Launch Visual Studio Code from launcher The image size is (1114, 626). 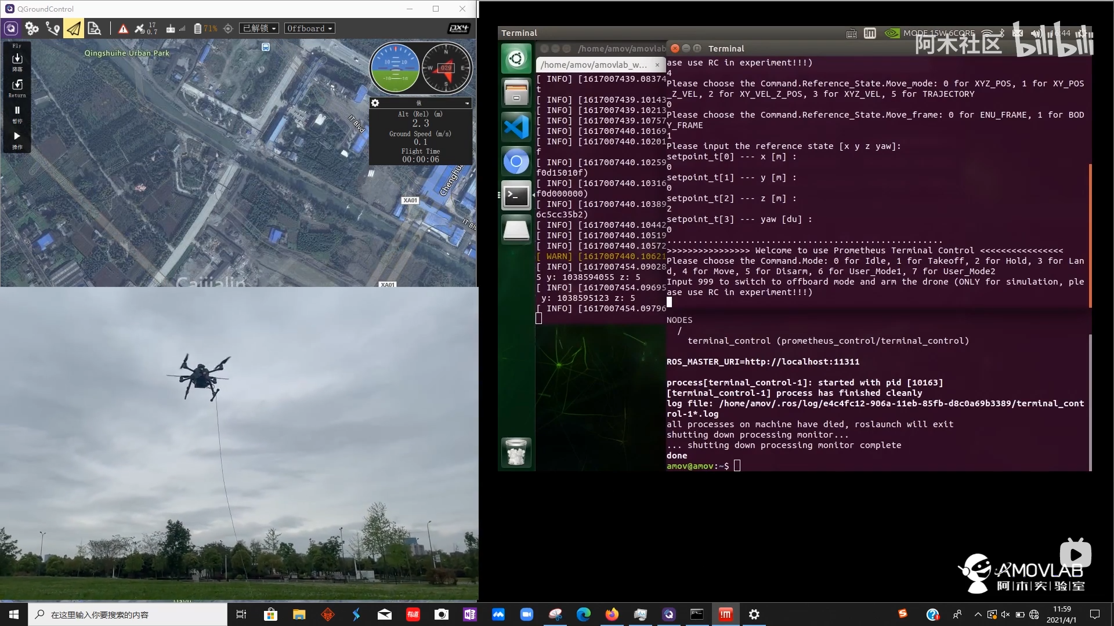516,127
